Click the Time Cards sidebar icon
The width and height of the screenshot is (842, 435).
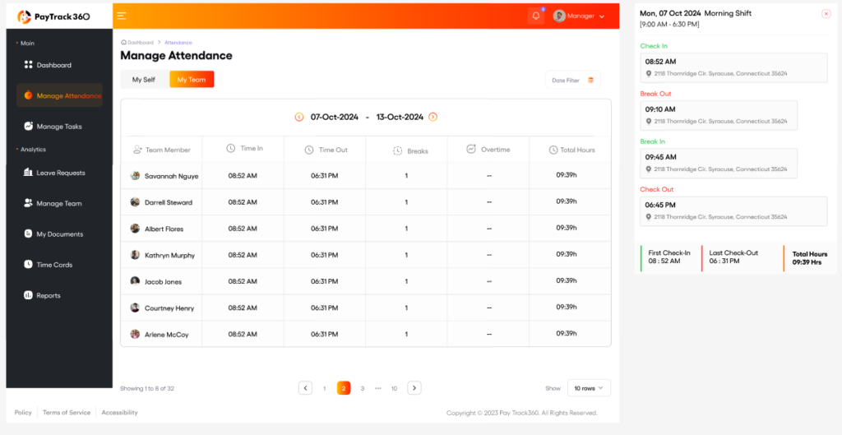tap(28, 265)
